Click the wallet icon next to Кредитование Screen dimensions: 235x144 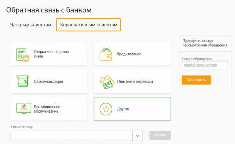pyautogui.click(x=106, y=54)
